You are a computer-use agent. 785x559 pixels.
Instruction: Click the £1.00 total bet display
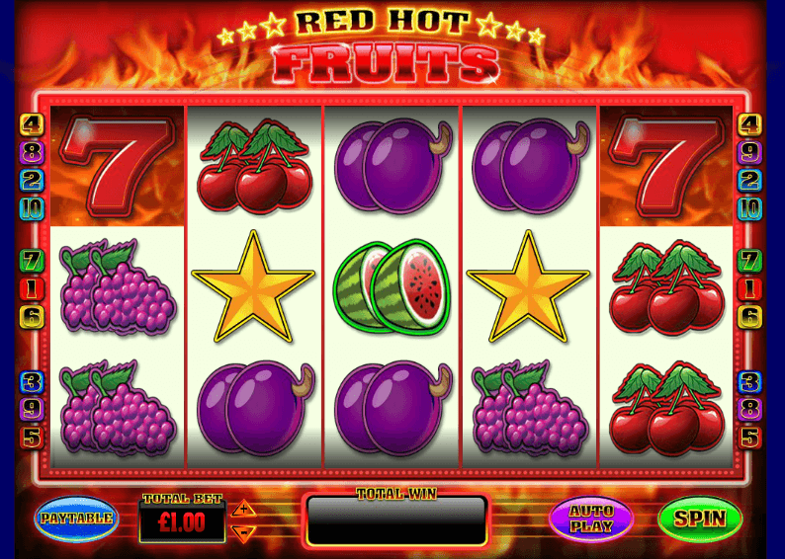tap(182, 523)
